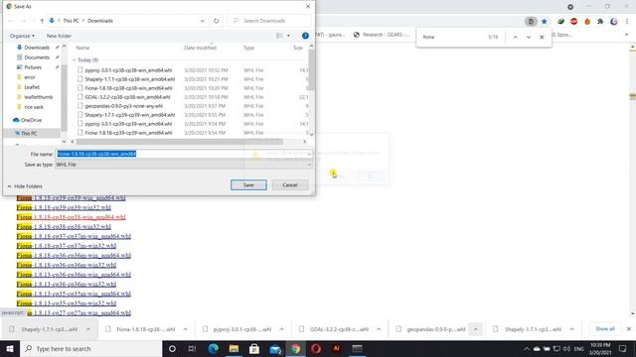Viewport: 636px width, 357px height.
Task: Open dialog help question icon
Action: [305, 36]
